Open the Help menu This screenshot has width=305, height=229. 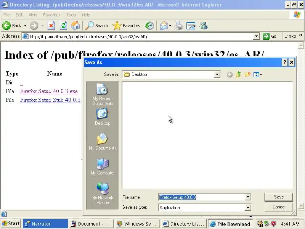[x=86, y=15]
